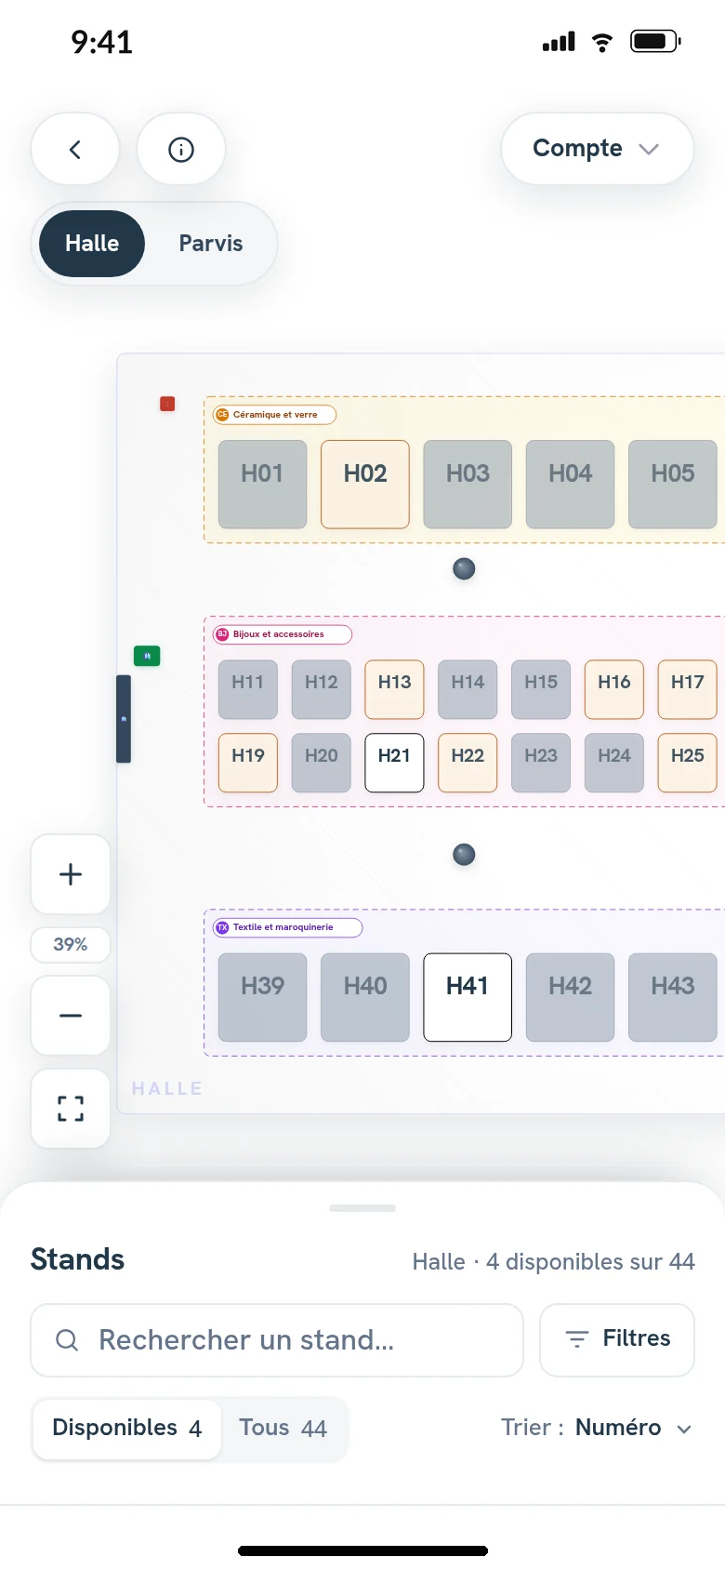Select stand H04
This screenshot has height=1570, width=725.
coord(570,485)
